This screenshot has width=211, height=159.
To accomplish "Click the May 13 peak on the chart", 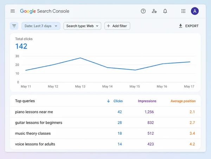I will point(80,58).
